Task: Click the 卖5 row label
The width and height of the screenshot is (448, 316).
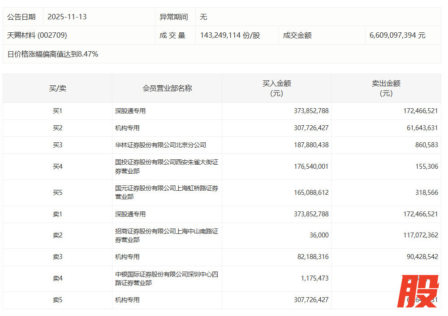Action: tap(57, 300)
